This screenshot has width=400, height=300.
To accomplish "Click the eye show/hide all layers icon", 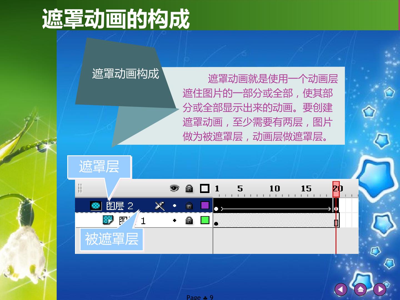I will (174, 188).
